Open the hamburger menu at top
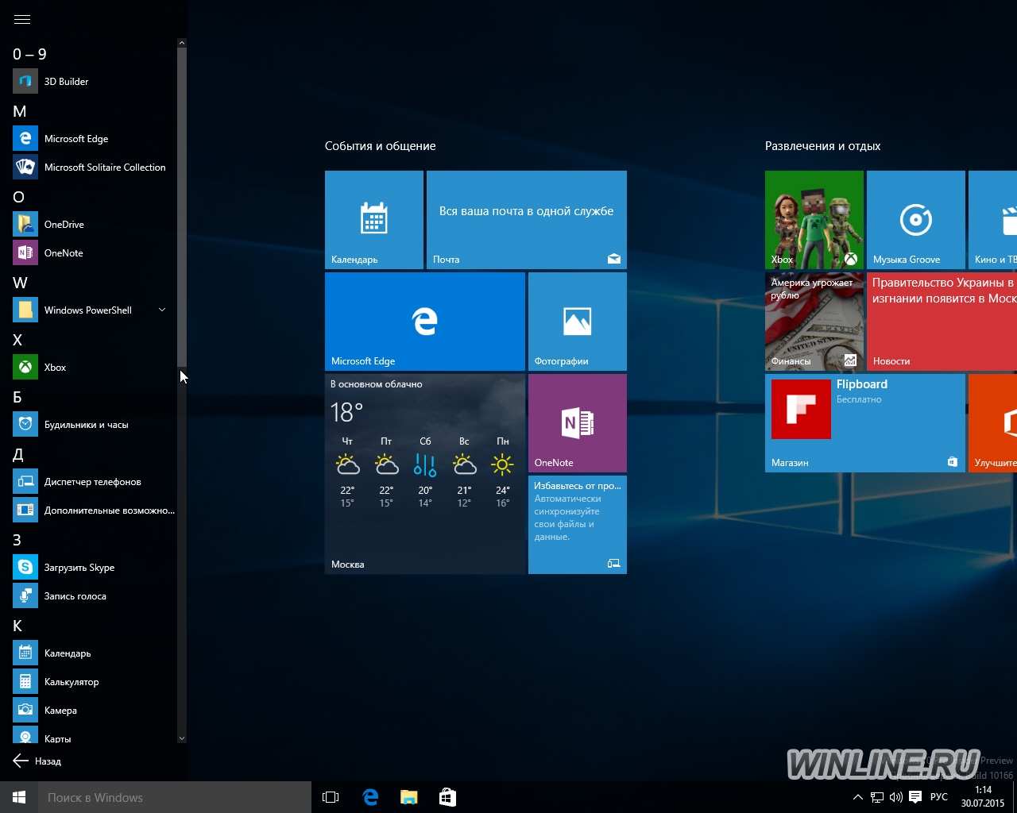 pyautogui.click(x=22, y=19)
